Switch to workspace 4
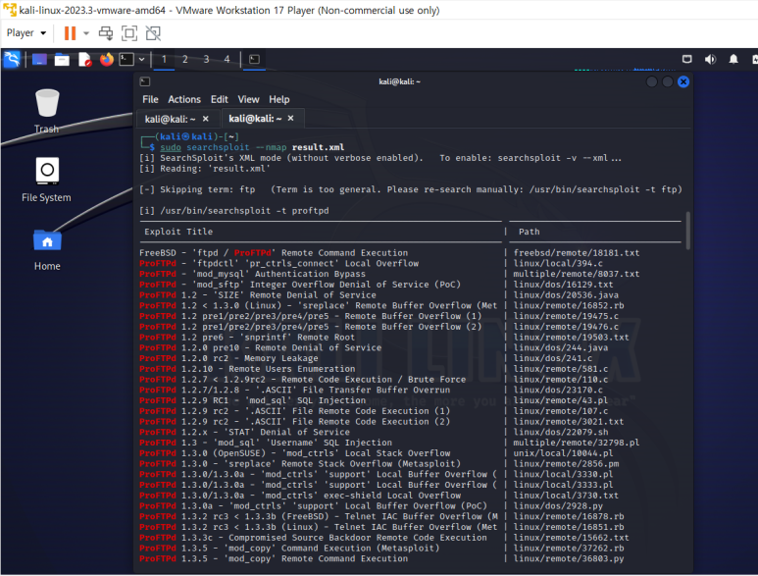The image size is (758, 576). click(x=227, y=59)
